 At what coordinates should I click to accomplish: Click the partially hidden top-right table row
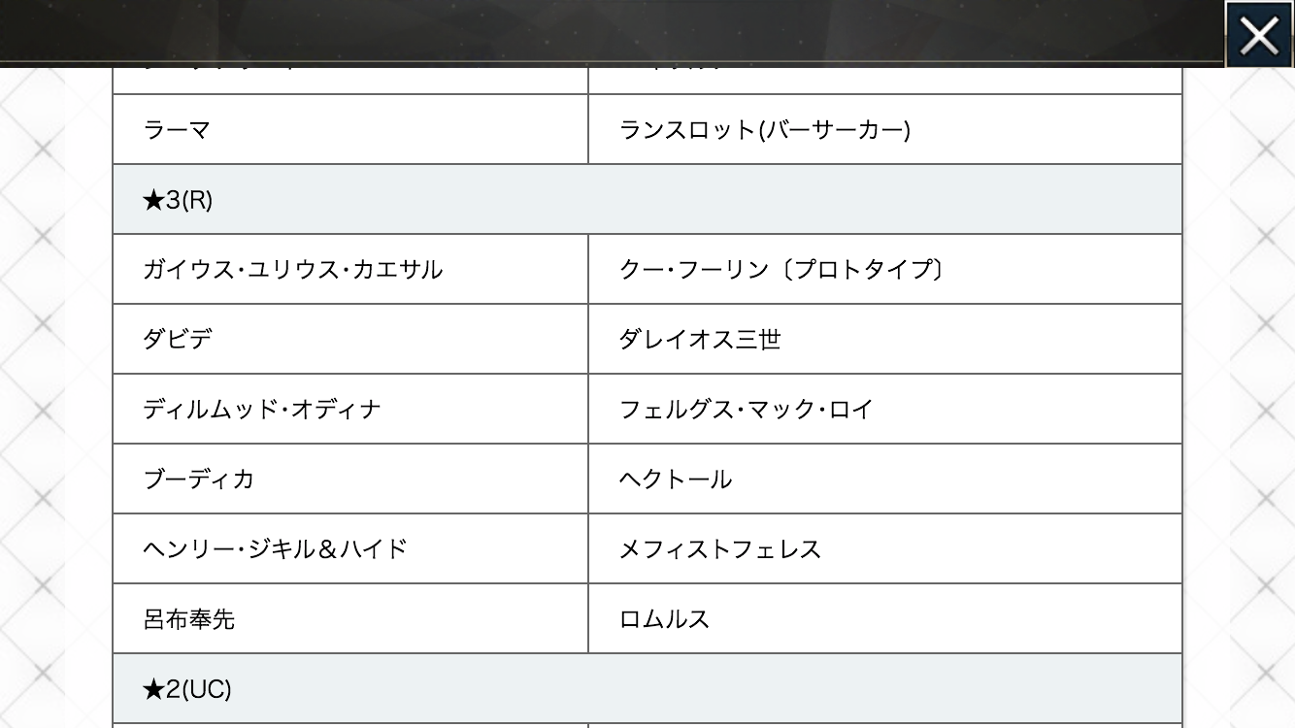[883, 80]
